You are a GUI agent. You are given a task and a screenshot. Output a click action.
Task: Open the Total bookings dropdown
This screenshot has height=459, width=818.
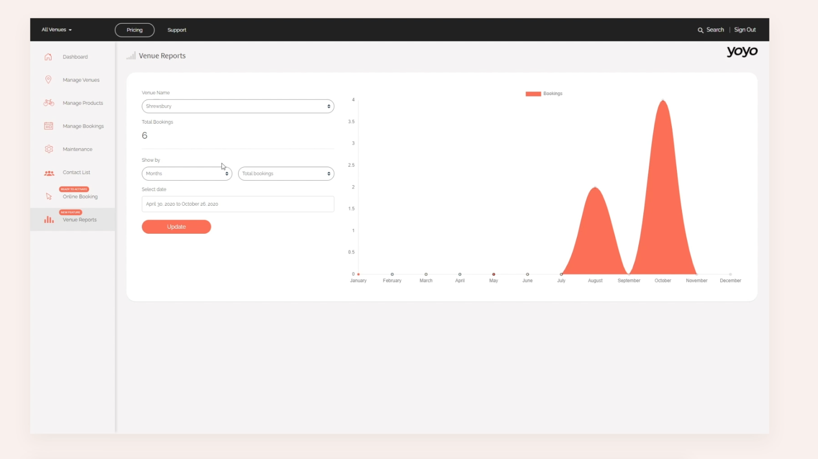coord(286,174)
